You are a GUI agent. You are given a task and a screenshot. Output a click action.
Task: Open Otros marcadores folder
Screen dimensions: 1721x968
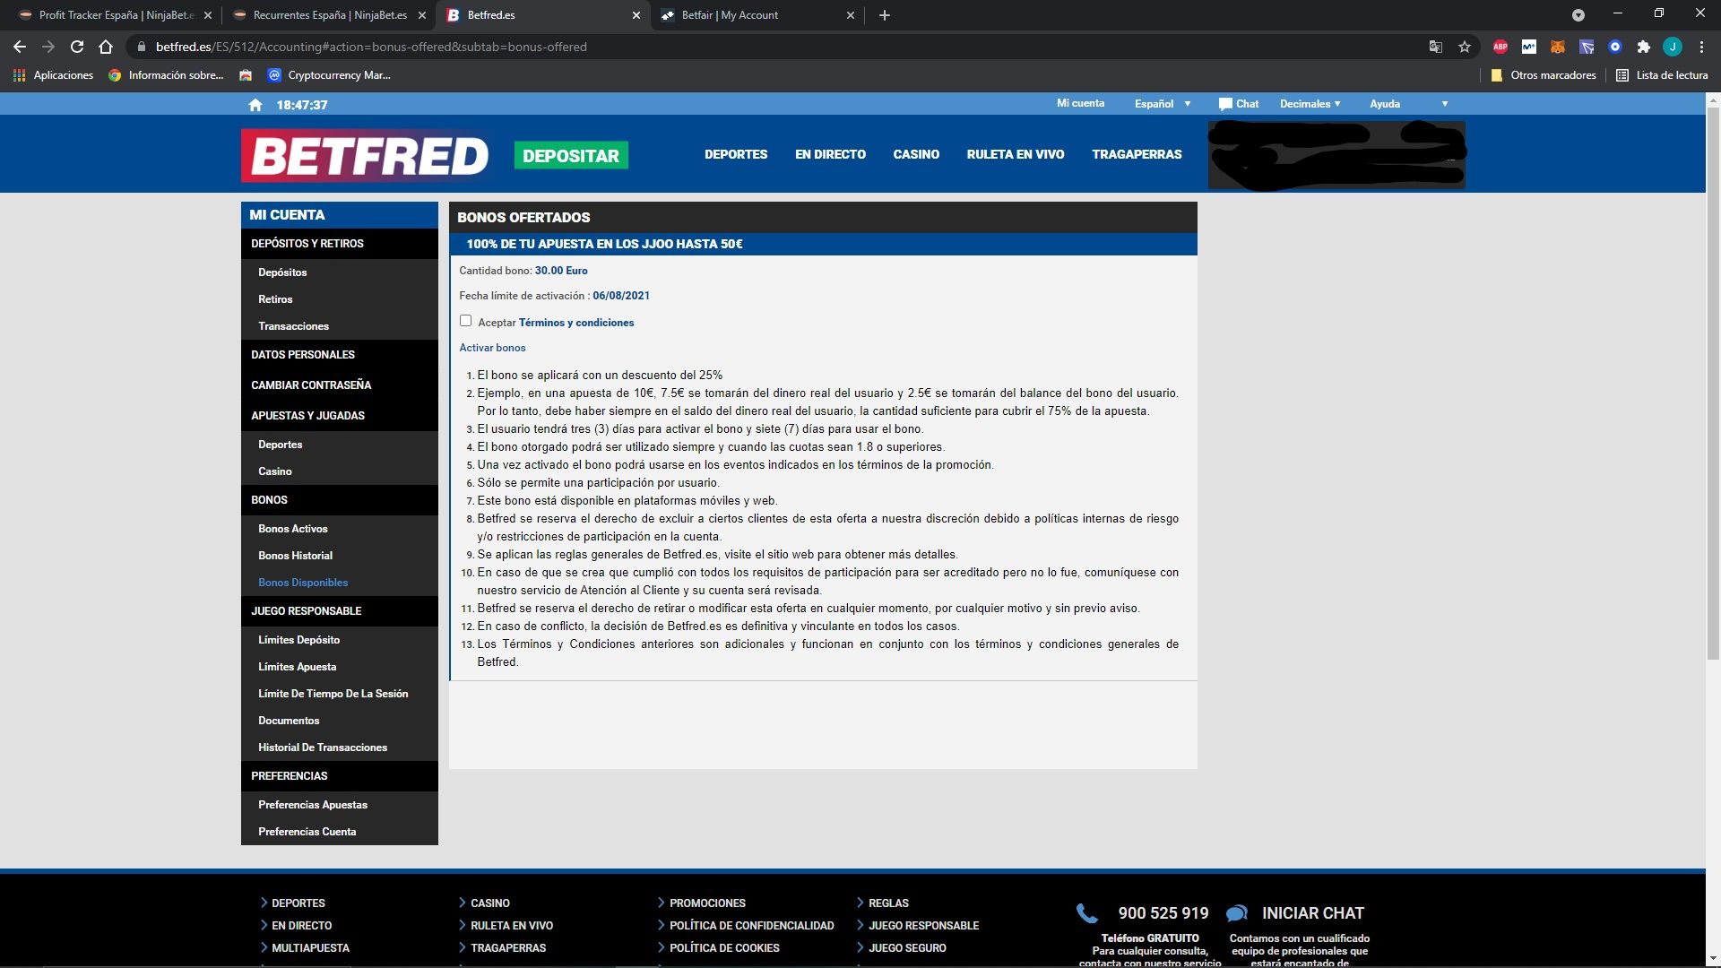[x=1544, y=75]
